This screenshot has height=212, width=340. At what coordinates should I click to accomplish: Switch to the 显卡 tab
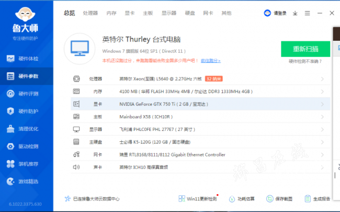[130, 13]
